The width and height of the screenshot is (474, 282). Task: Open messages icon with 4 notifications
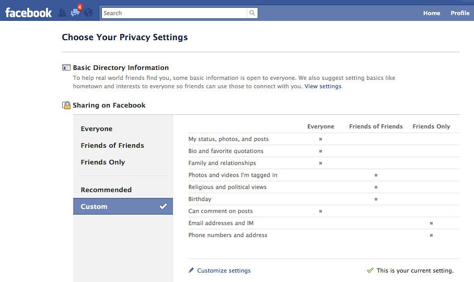point(75,13)
